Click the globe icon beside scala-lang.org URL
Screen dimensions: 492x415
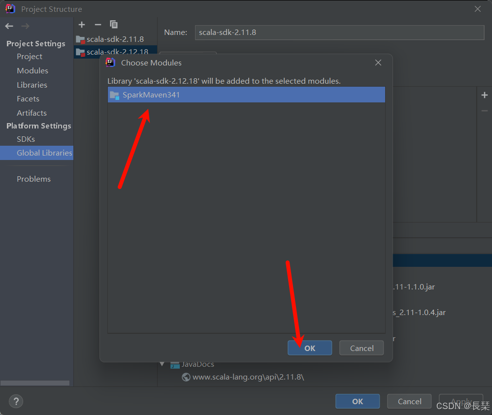click(186, 377)
